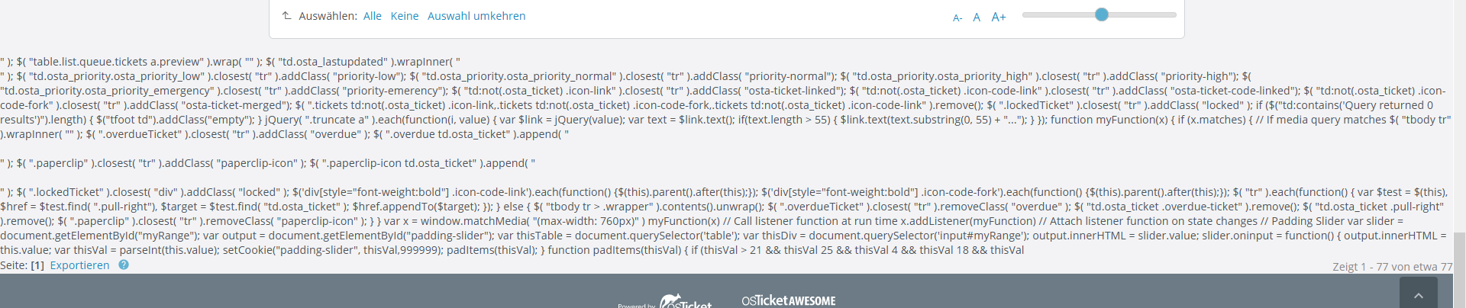Click the select-arrow icon beside Auswählen
This screenshot has height=308, width=1466.
pos(287,15)
